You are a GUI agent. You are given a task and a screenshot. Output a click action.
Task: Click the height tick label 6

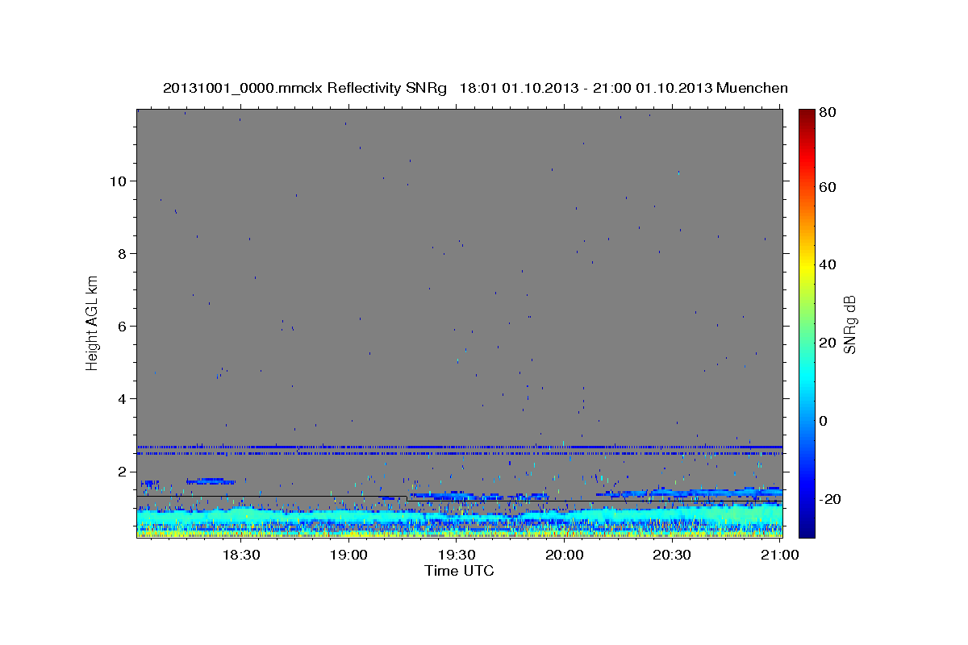pyautogui.click(x=120, y=326)
